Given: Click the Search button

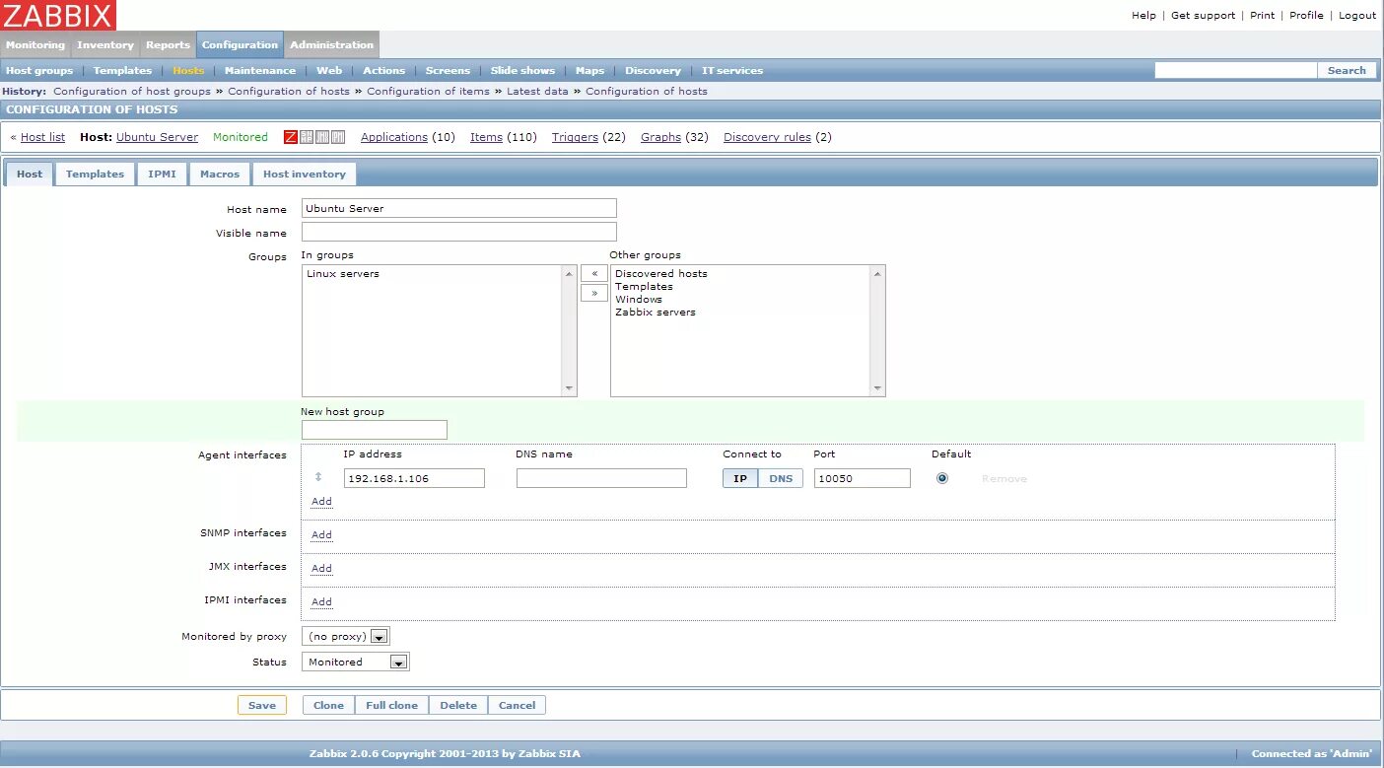Looking at the screenshot, I should coord(1347,71).
